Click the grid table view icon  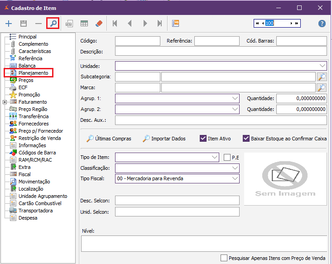(84, 24)
